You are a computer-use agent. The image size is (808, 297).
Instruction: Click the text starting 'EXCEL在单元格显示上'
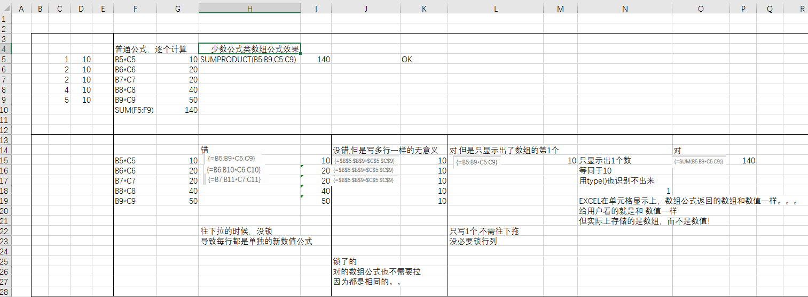[688, 201]
